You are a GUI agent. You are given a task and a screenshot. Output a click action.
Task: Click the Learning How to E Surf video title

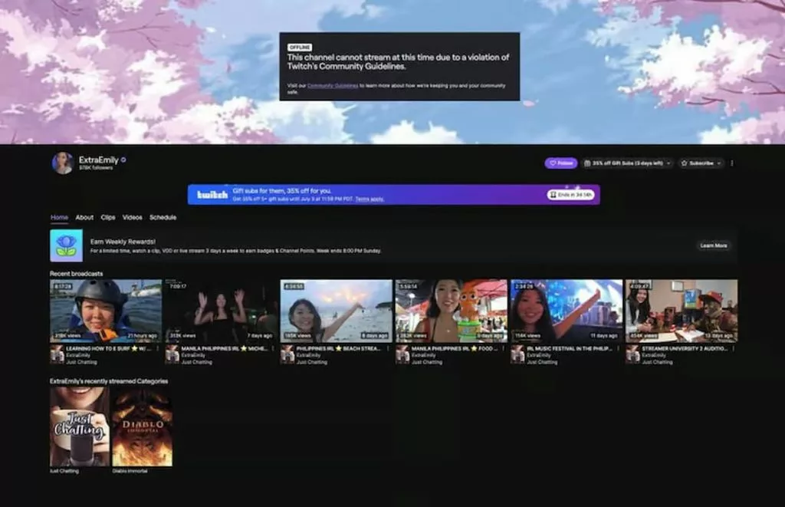pos(108,349)
